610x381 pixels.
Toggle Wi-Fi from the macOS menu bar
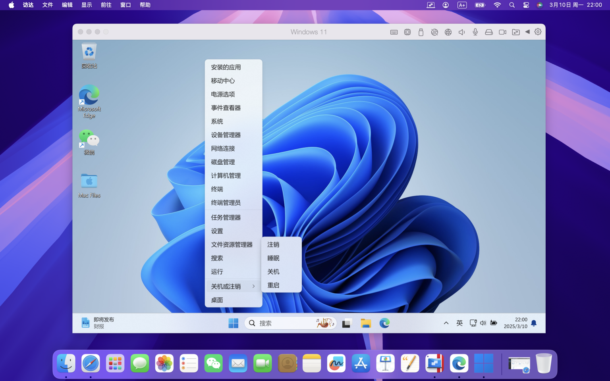[x=497, y=5]
